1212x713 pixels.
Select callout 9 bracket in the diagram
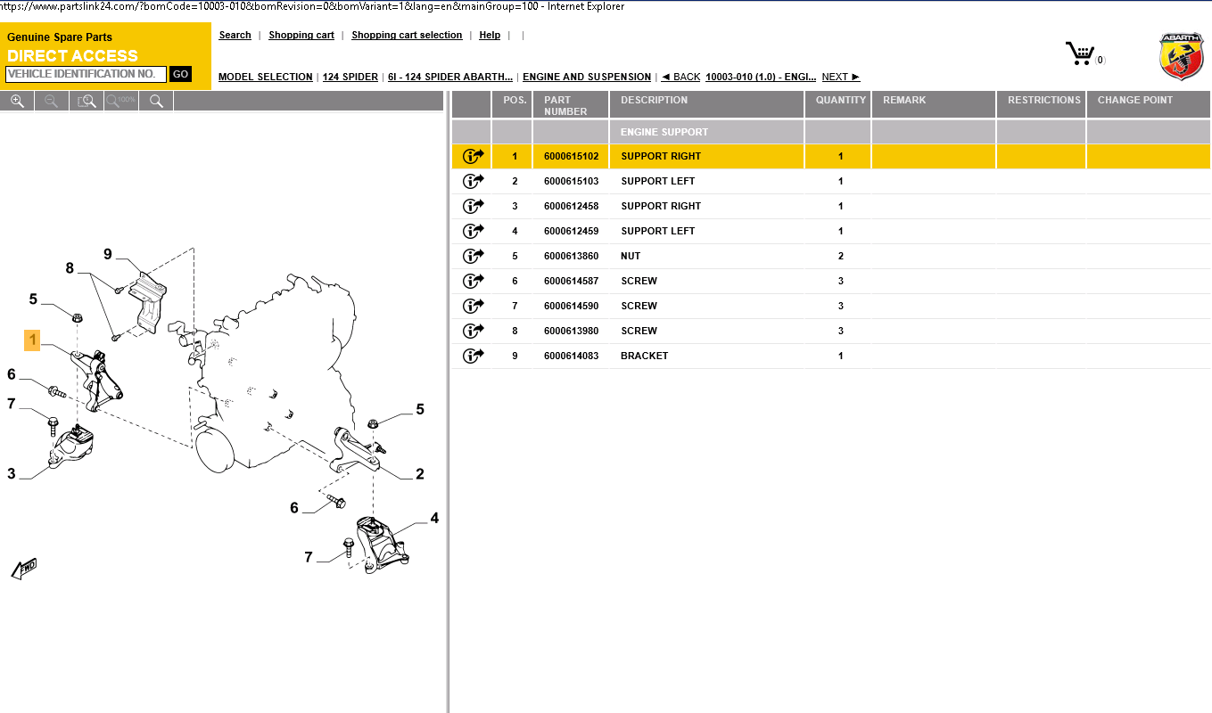tap(108, 254)
